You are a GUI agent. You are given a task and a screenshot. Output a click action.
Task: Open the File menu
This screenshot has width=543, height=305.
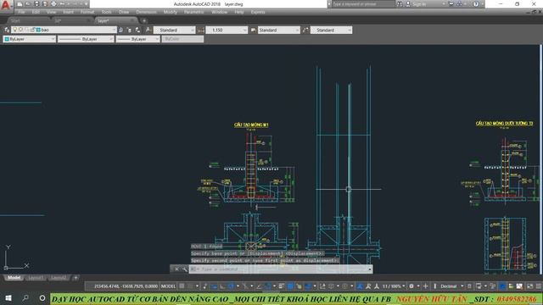tap(21, 12)
